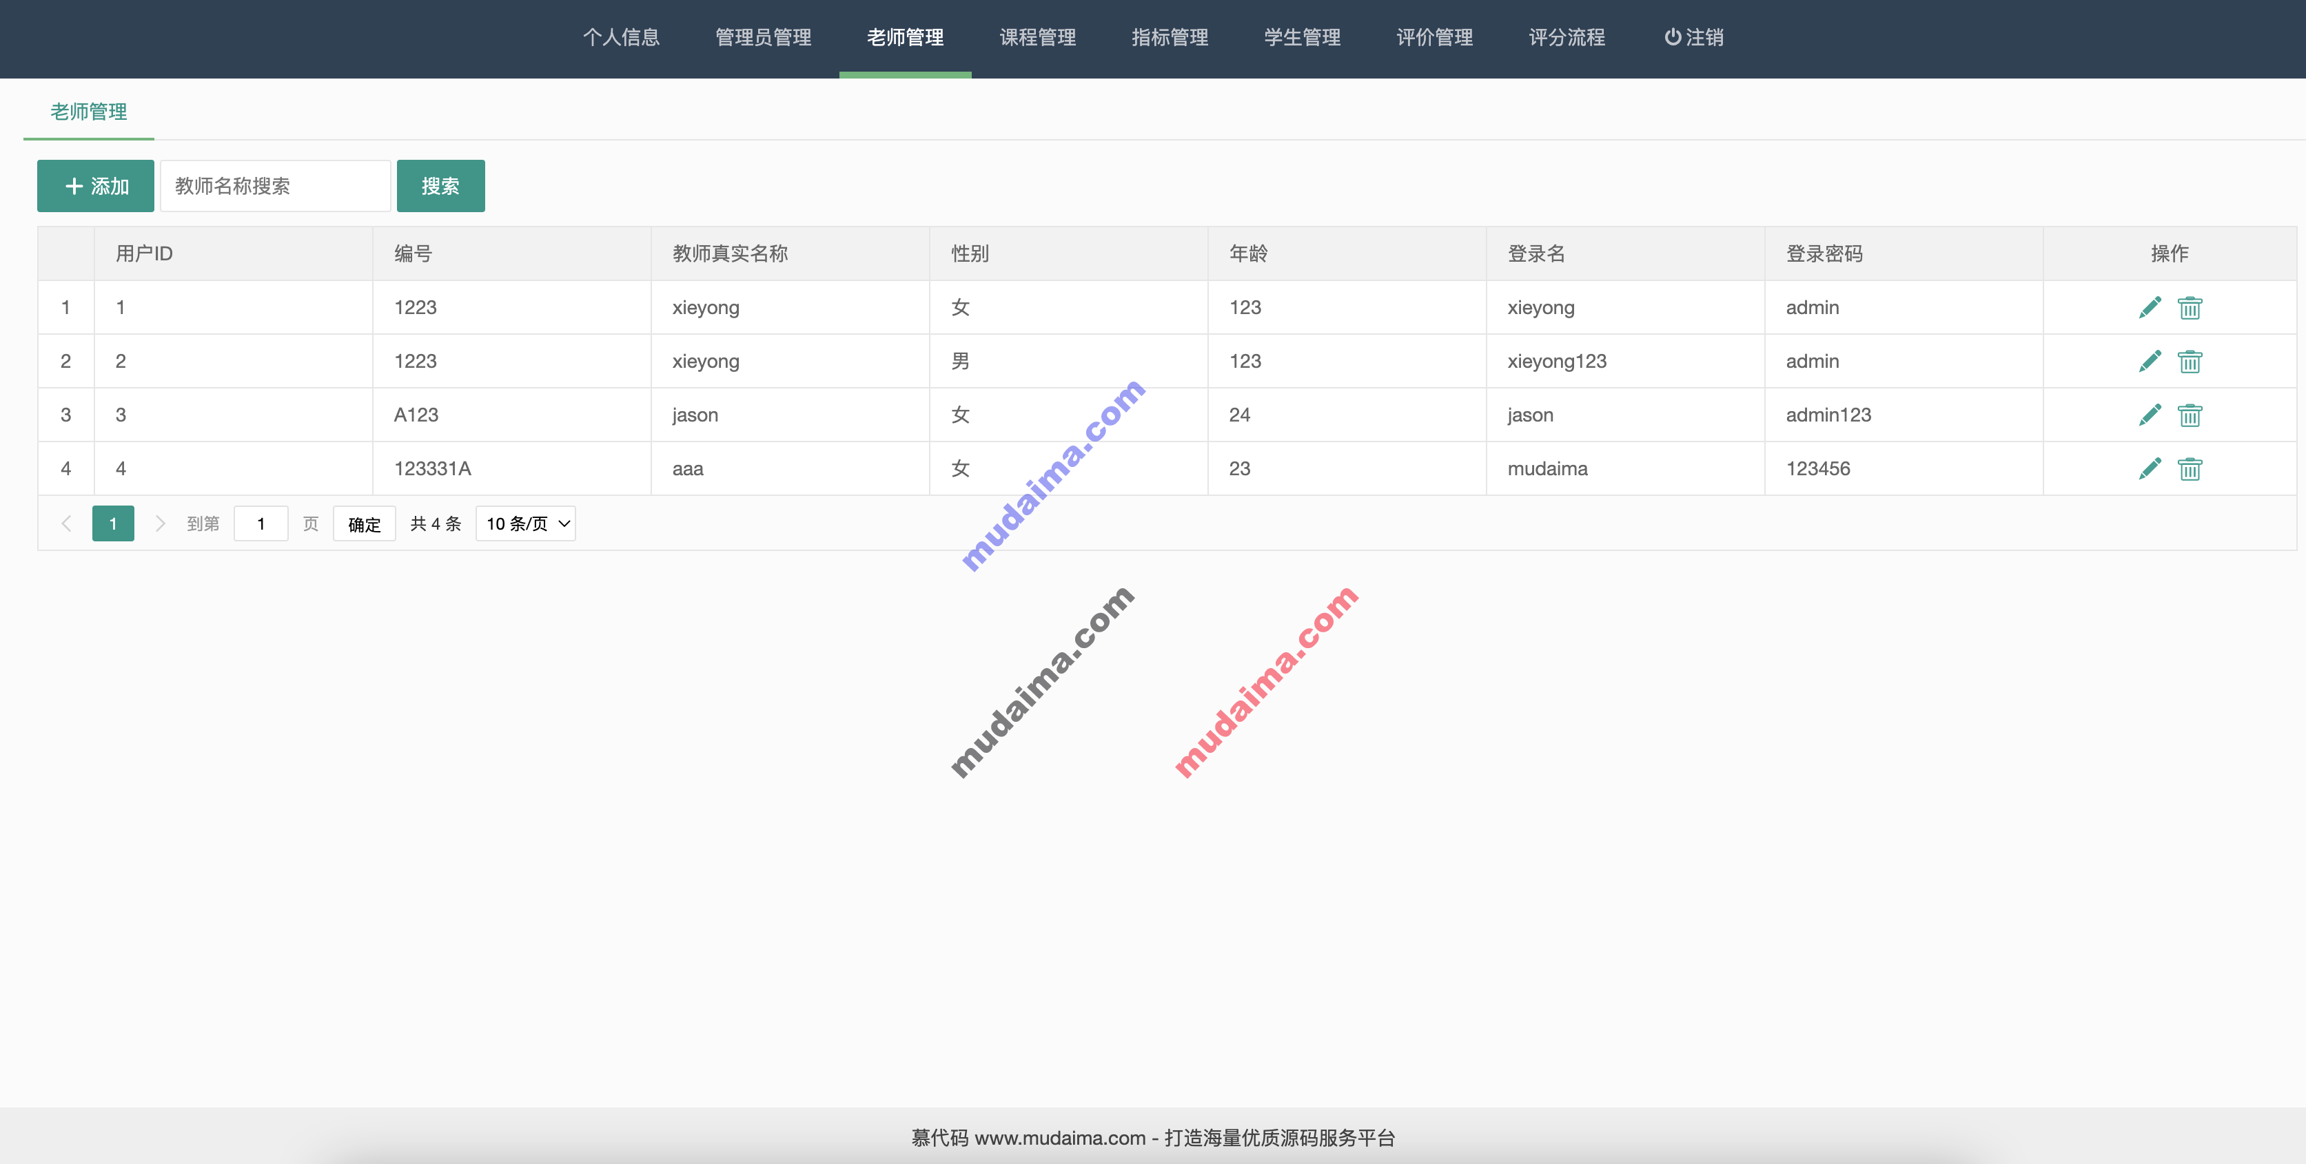
Task: Focus the 教师名称搜索 search field
Action: pos(276,186)
